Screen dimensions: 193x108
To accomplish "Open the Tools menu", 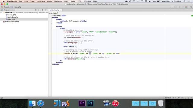I will coord(73,1).
